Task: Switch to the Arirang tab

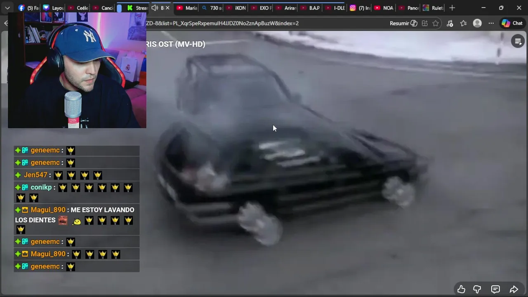Action: [x=285, y=8]
